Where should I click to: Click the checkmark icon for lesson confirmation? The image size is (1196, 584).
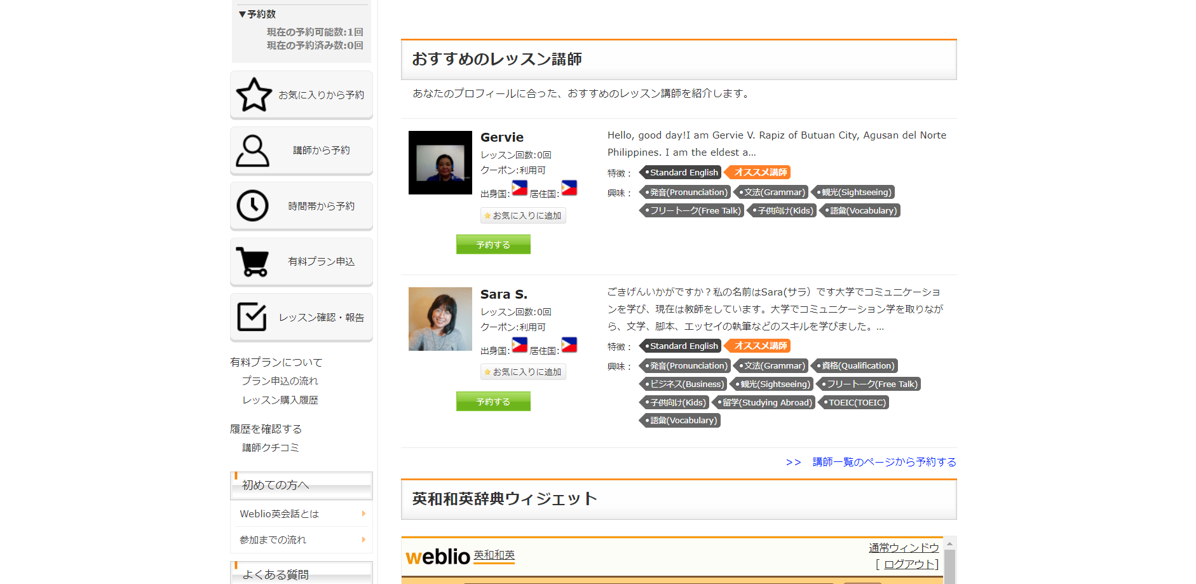252,316
